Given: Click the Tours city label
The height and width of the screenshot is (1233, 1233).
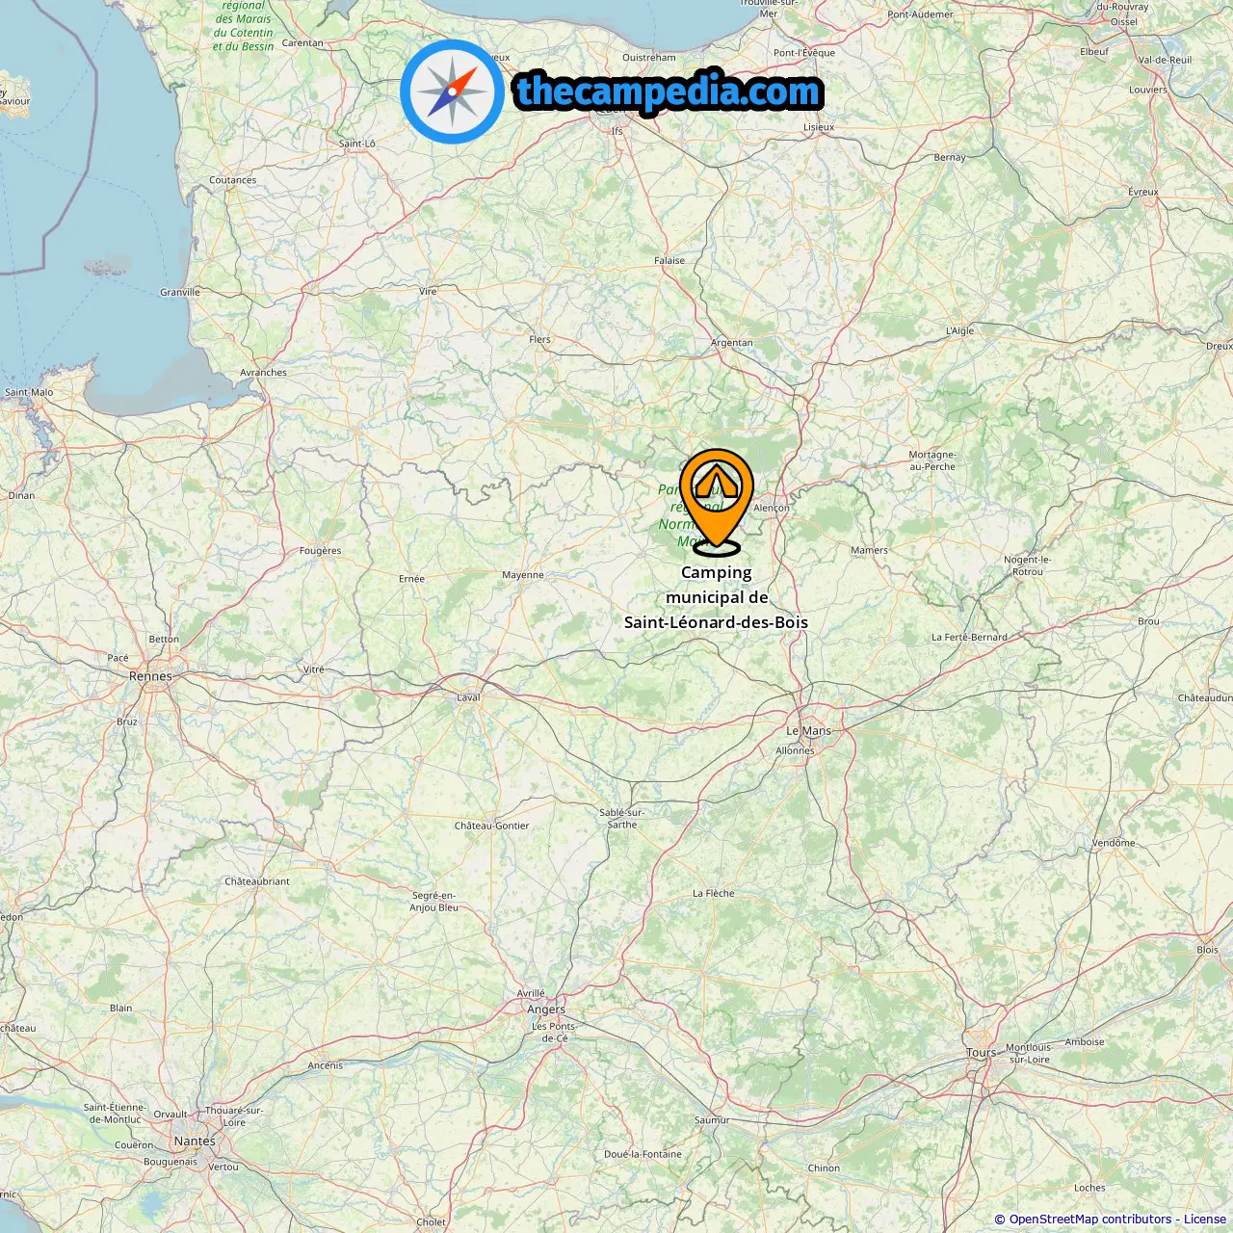Looking at the screenshot, I should (982, 1053).
